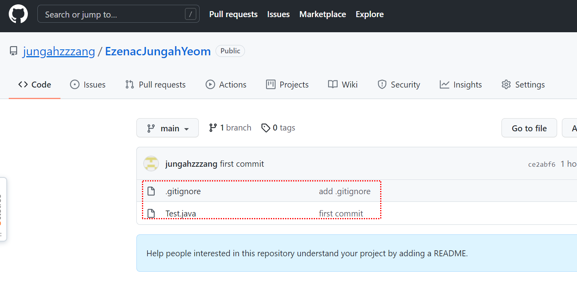Open jungahzzzang commit author link
This screenshot has height=304, width=577.
click(191, 164)
